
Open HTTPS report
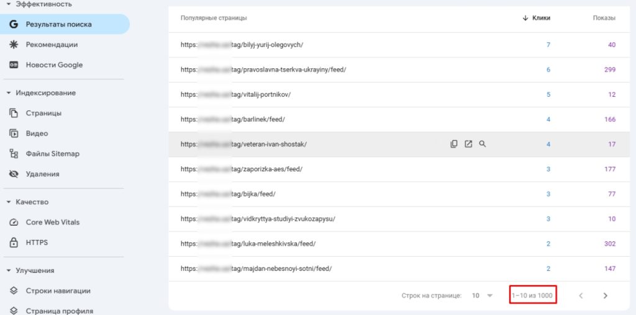coord(37,242)
